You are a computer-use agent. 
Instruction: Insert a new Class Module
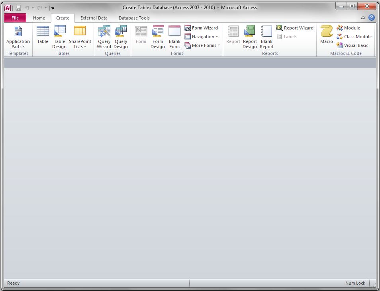(354, 37)
